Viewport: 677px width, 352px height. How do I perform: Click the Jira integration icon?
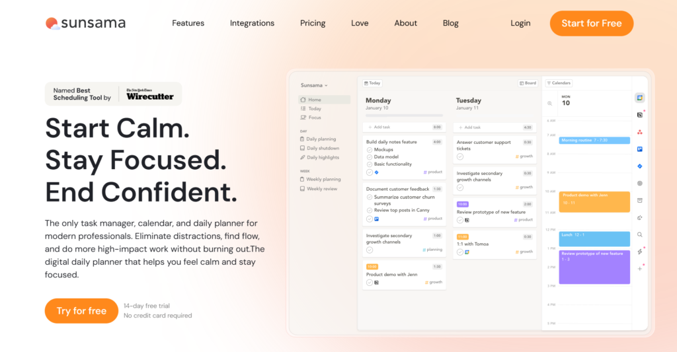[x=639, y=166]
